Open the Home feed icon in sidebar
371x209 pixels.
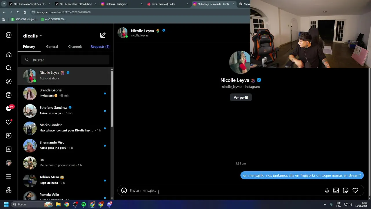9,55
